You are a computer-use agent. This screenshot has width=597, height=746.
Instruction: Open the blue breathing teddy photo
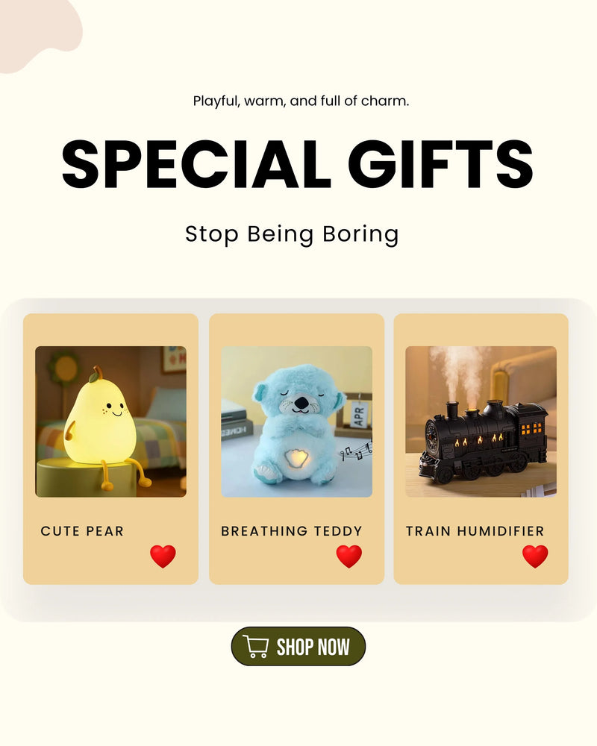point(296,421)
